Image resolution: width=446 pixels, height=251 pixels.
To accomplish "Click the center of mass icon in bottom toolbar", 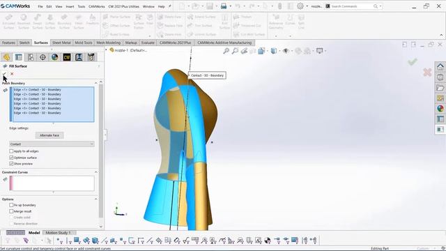I will tap(268, 241).
